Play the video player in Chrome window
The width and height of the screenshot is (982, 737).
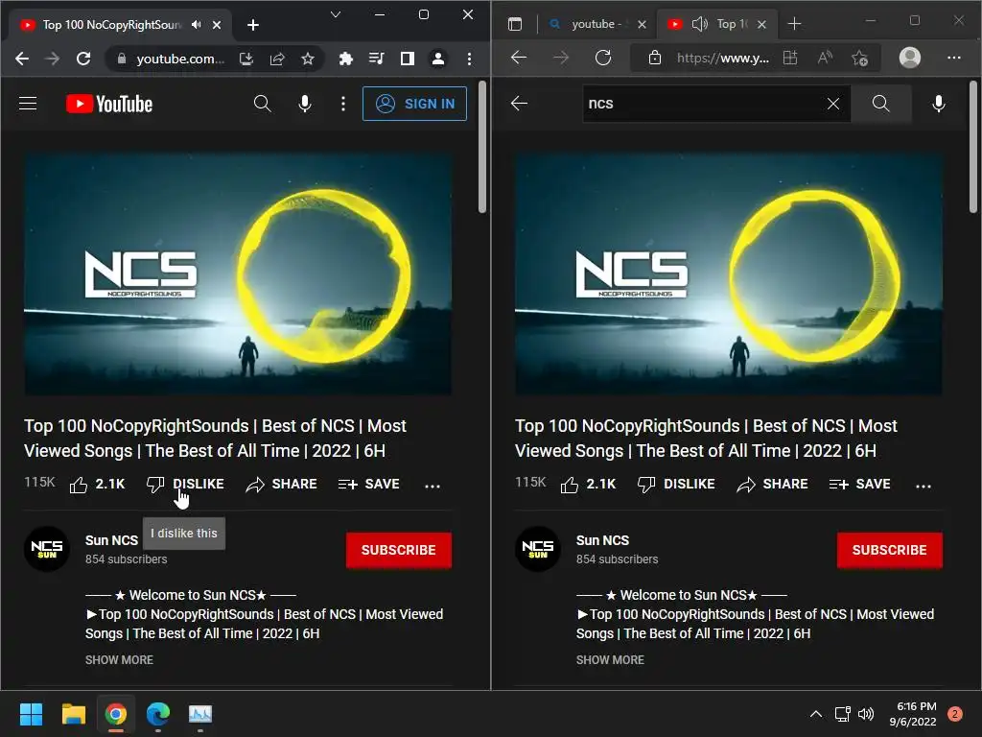coord(238,273)
